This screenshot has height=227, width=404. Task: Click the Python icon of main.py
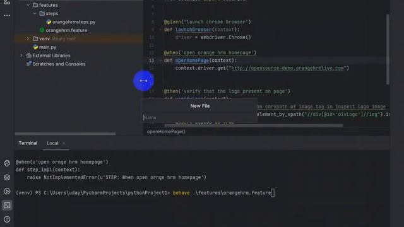tap(35, 47)
